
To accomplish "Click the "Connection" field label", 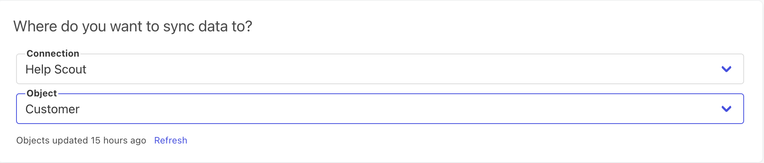I will (53, 54).
